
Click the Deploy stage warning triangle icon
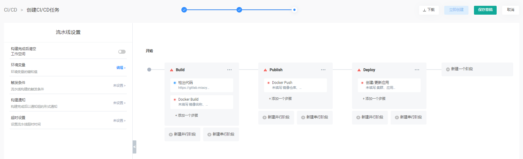tap(359, 70)
